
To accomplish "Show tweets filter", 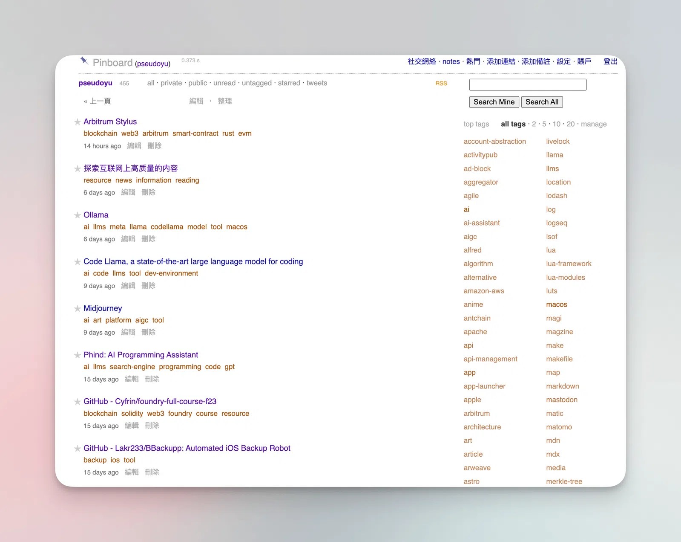I will [317, 83].
